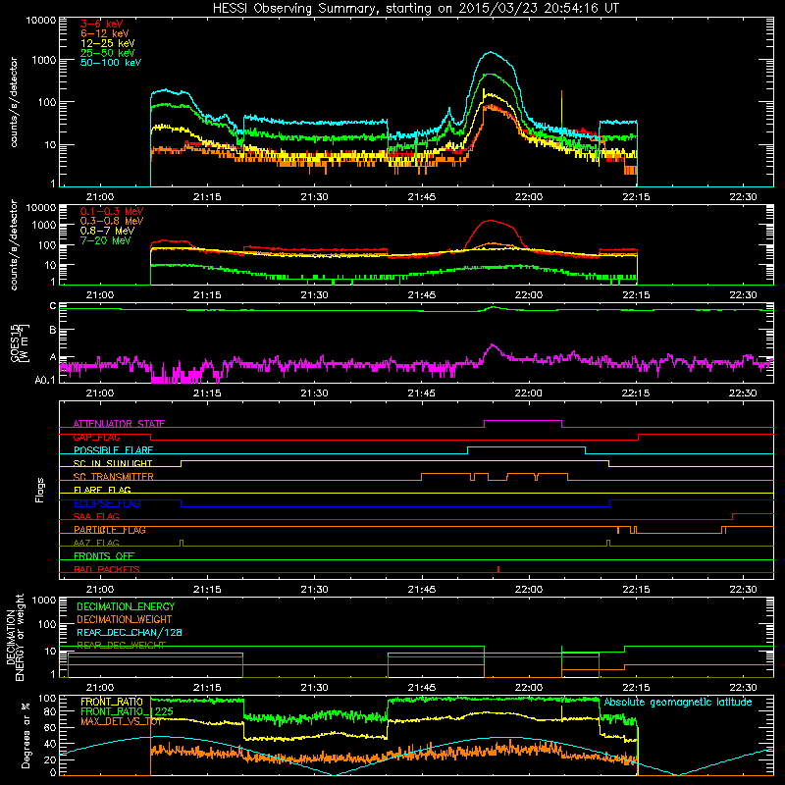This screenshot has width=785, height=785.
Task: Click the 0.8-7 MeV legend entry
Action: [x=107, y=231]
